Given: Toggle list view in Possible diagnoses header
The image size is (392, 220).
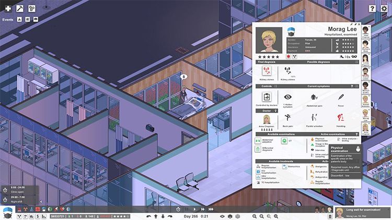Looking at the screenshot, I should coord(356,62).
